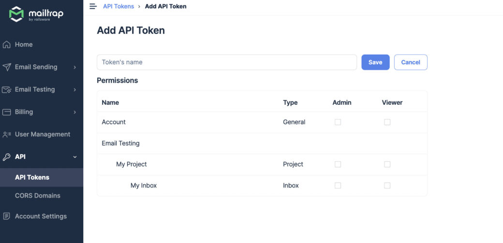Enable Admin checkbox for Account
This screenshot has height=243, width=503.
coord(338,122)
